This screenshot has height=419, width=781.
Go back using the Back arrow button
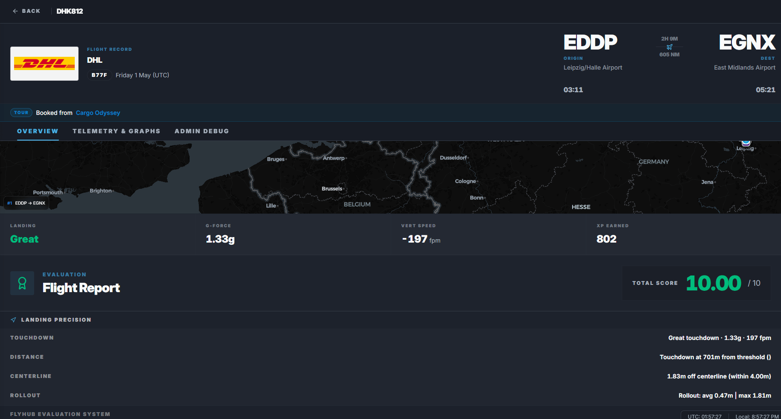[x=26, y=11]
